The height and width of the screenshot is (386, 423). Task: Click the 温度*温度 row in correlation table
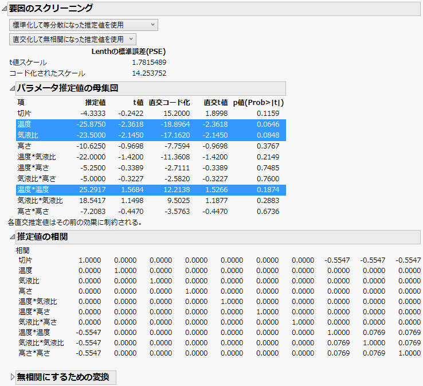[220, 333]
